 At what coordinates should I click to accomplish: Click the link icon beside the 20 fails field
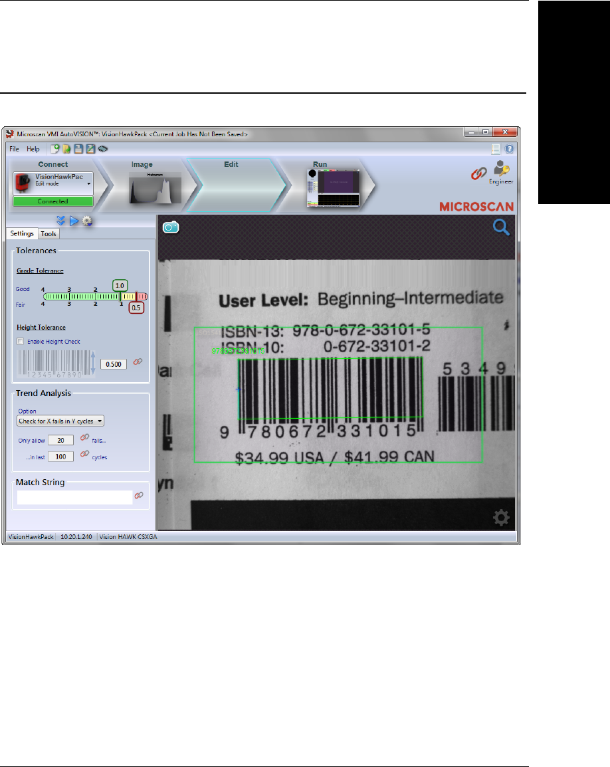tap(84, 437)
